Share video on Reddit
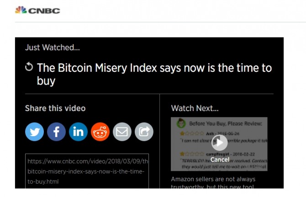This screenshot has height=197, width=306. tap(100, 132)
